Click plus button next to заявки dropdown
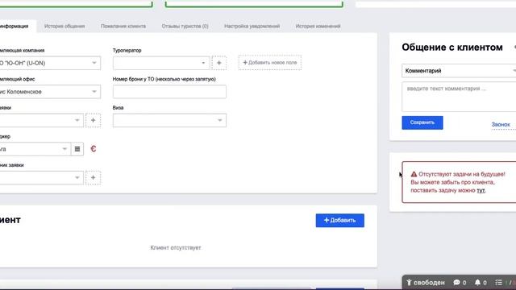 coord(94,120)
